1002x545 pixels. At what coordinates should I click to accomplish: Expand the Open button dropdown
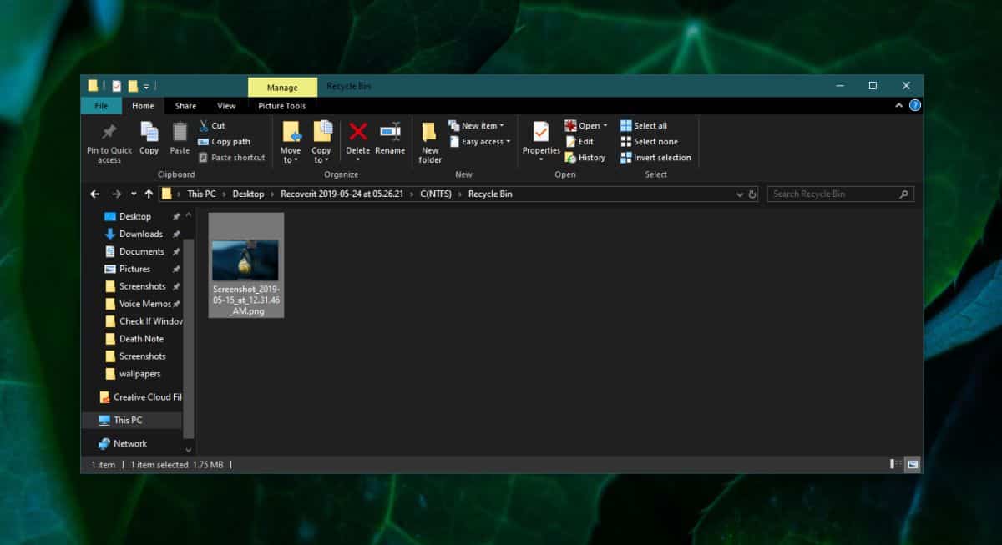tap(604, 126)
